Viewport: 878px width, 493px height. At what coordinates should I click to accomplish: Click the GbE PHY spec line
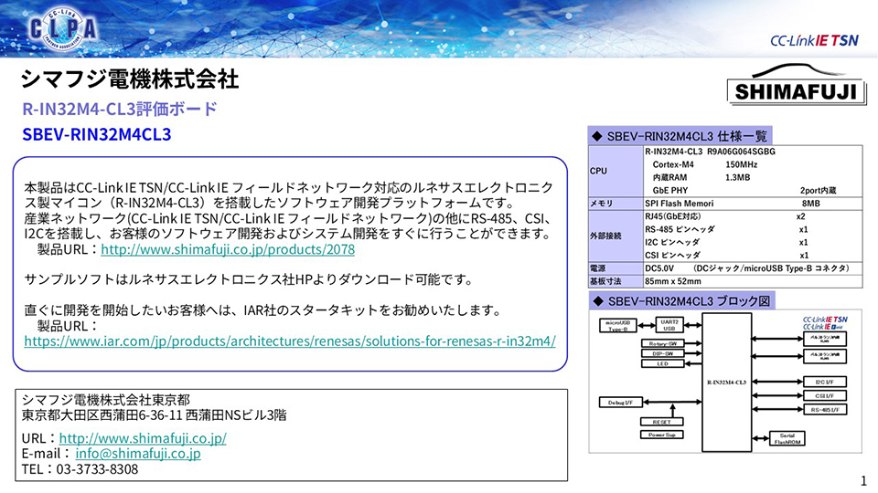pyautogui.click(x=744, y=190)
